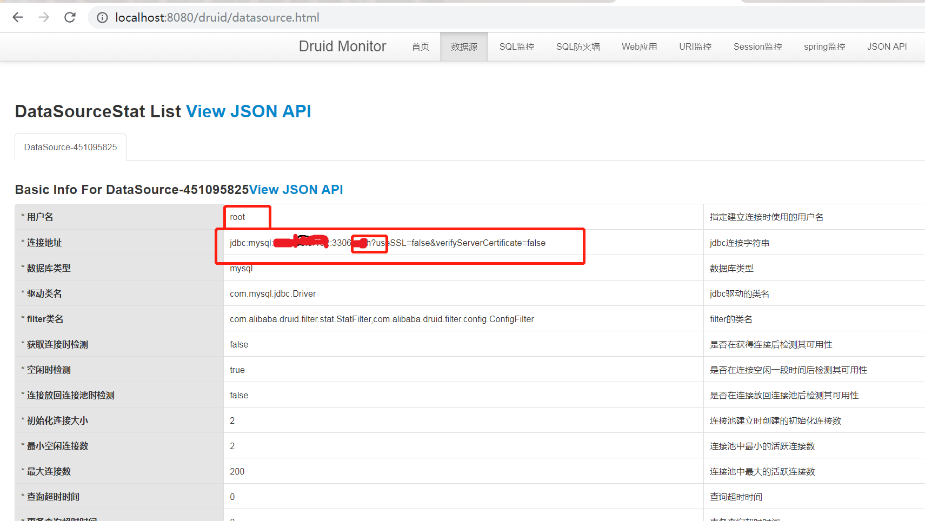
Task: Switch to Session监控
Action: point(757,46)
